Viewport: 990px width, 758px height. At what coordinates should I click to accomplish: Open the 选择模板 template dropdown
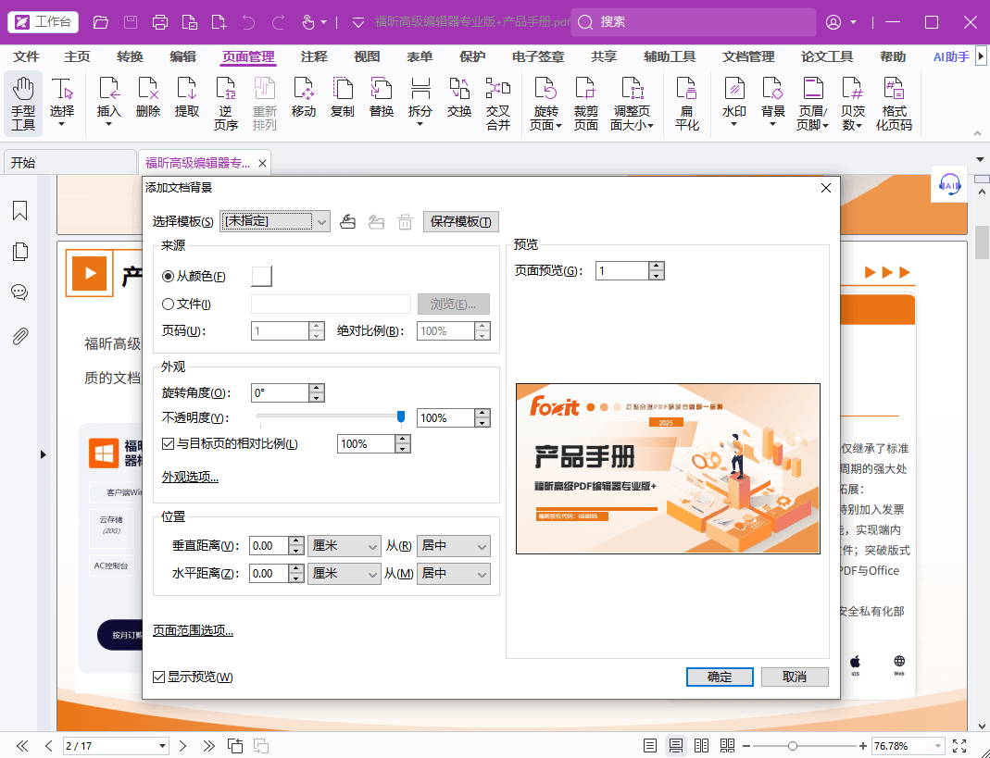275,221
